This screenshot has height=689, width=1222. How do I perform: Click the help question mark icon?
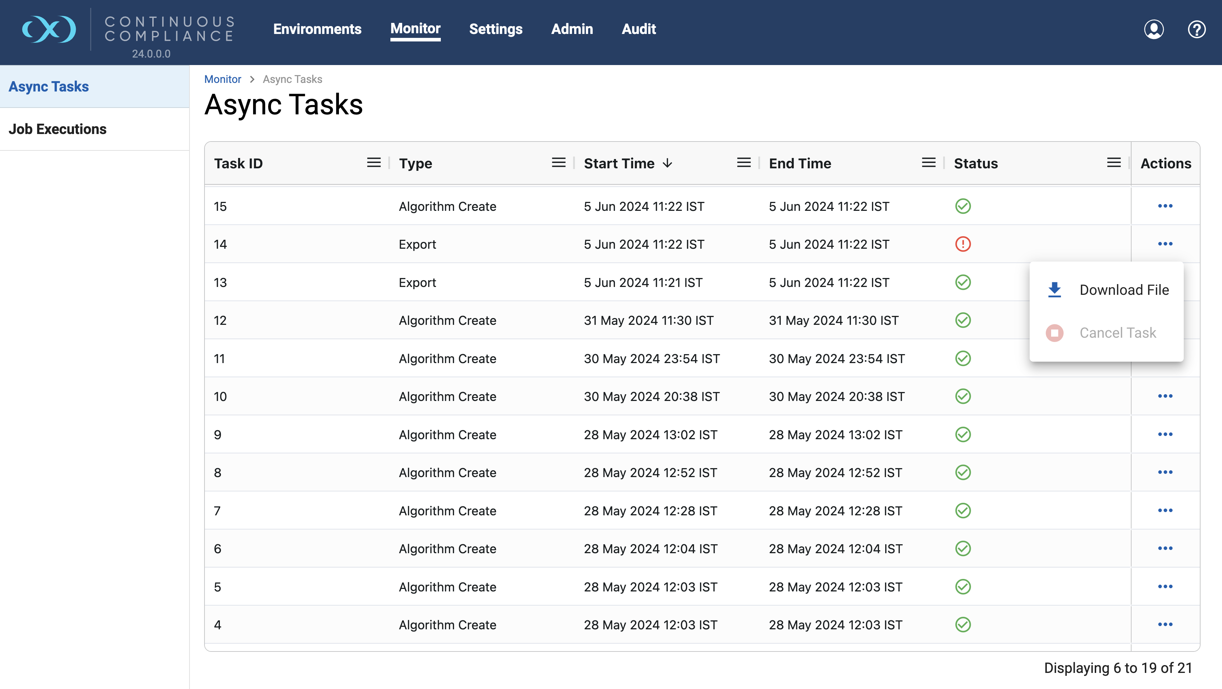(x=1196, y=29)
